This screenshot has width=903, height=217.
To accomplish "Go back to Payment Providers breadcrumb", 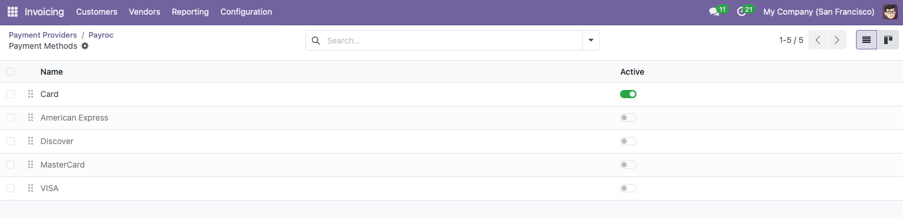I will click(x=43, y=35).
